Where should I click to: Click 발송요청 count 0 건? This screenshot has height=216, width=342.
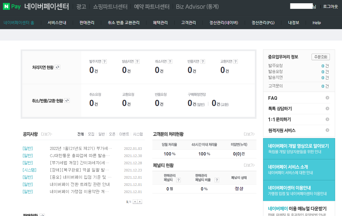[x=325, y=72]
